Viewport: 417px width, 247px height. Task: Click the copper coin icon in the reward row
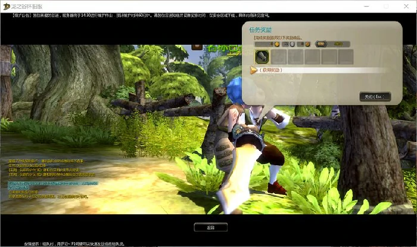pos(307,44)
